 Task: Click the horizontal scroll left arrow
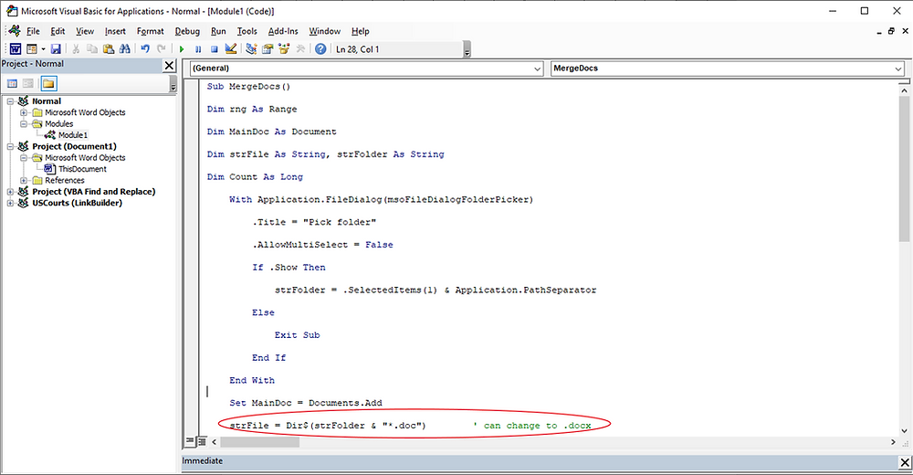click(x=214, y=442)
